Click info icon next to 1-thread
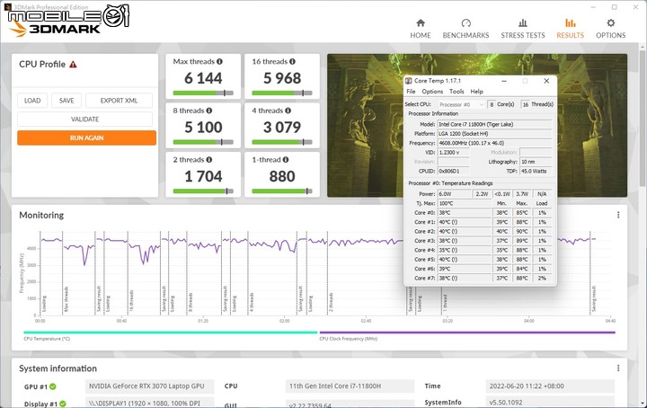This screenshot has height=408, width=647. pos(286,160)
